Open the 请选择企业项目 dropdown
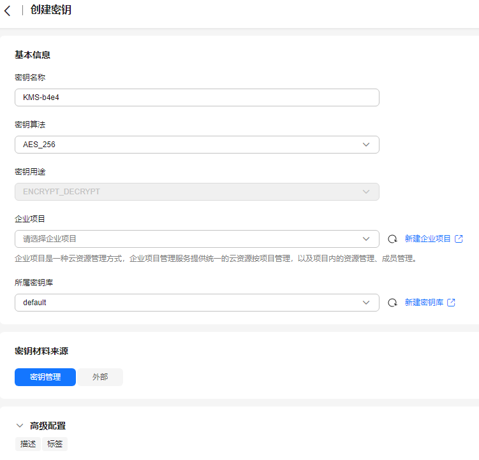 point(197,239)
